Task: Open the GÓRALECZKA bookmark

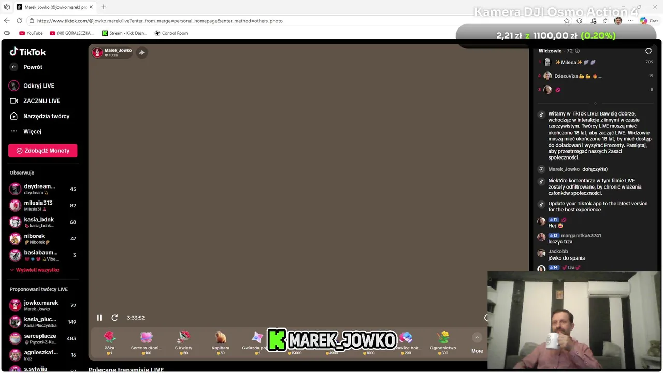Action: pyautogui.click(x=72, y=33)
